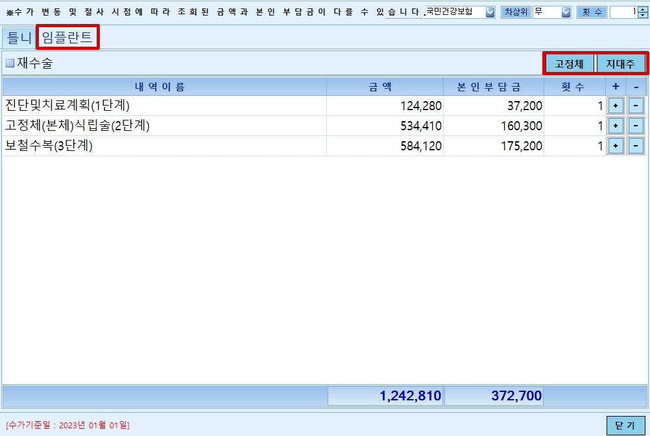Open the 국민건강보험 insurance dropdown
This screenshot has height=436, width=650.
click(490, 12)
